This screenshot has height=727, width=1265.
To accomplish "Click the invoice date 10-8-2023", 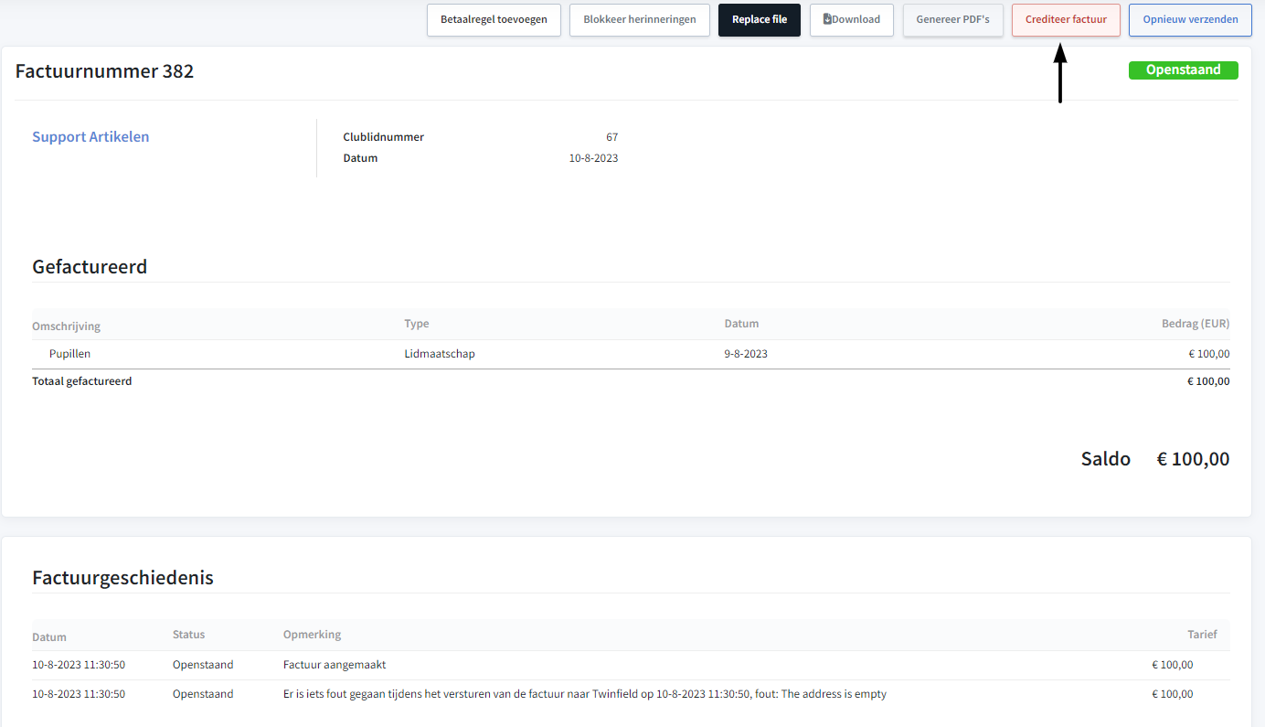I will pyautogui.click(x=593, y=158).
